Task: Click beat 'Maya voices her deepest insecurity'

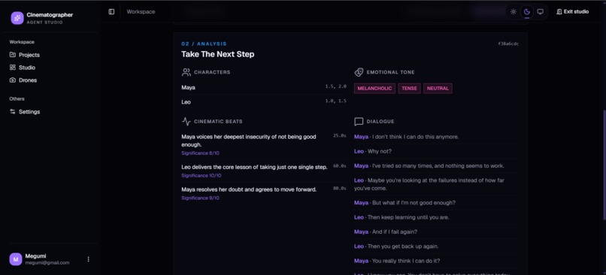Action: click(x=249, y=141)
